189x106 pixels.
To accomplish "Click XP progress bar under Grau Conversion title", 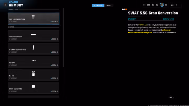I will tap(151, 20).
